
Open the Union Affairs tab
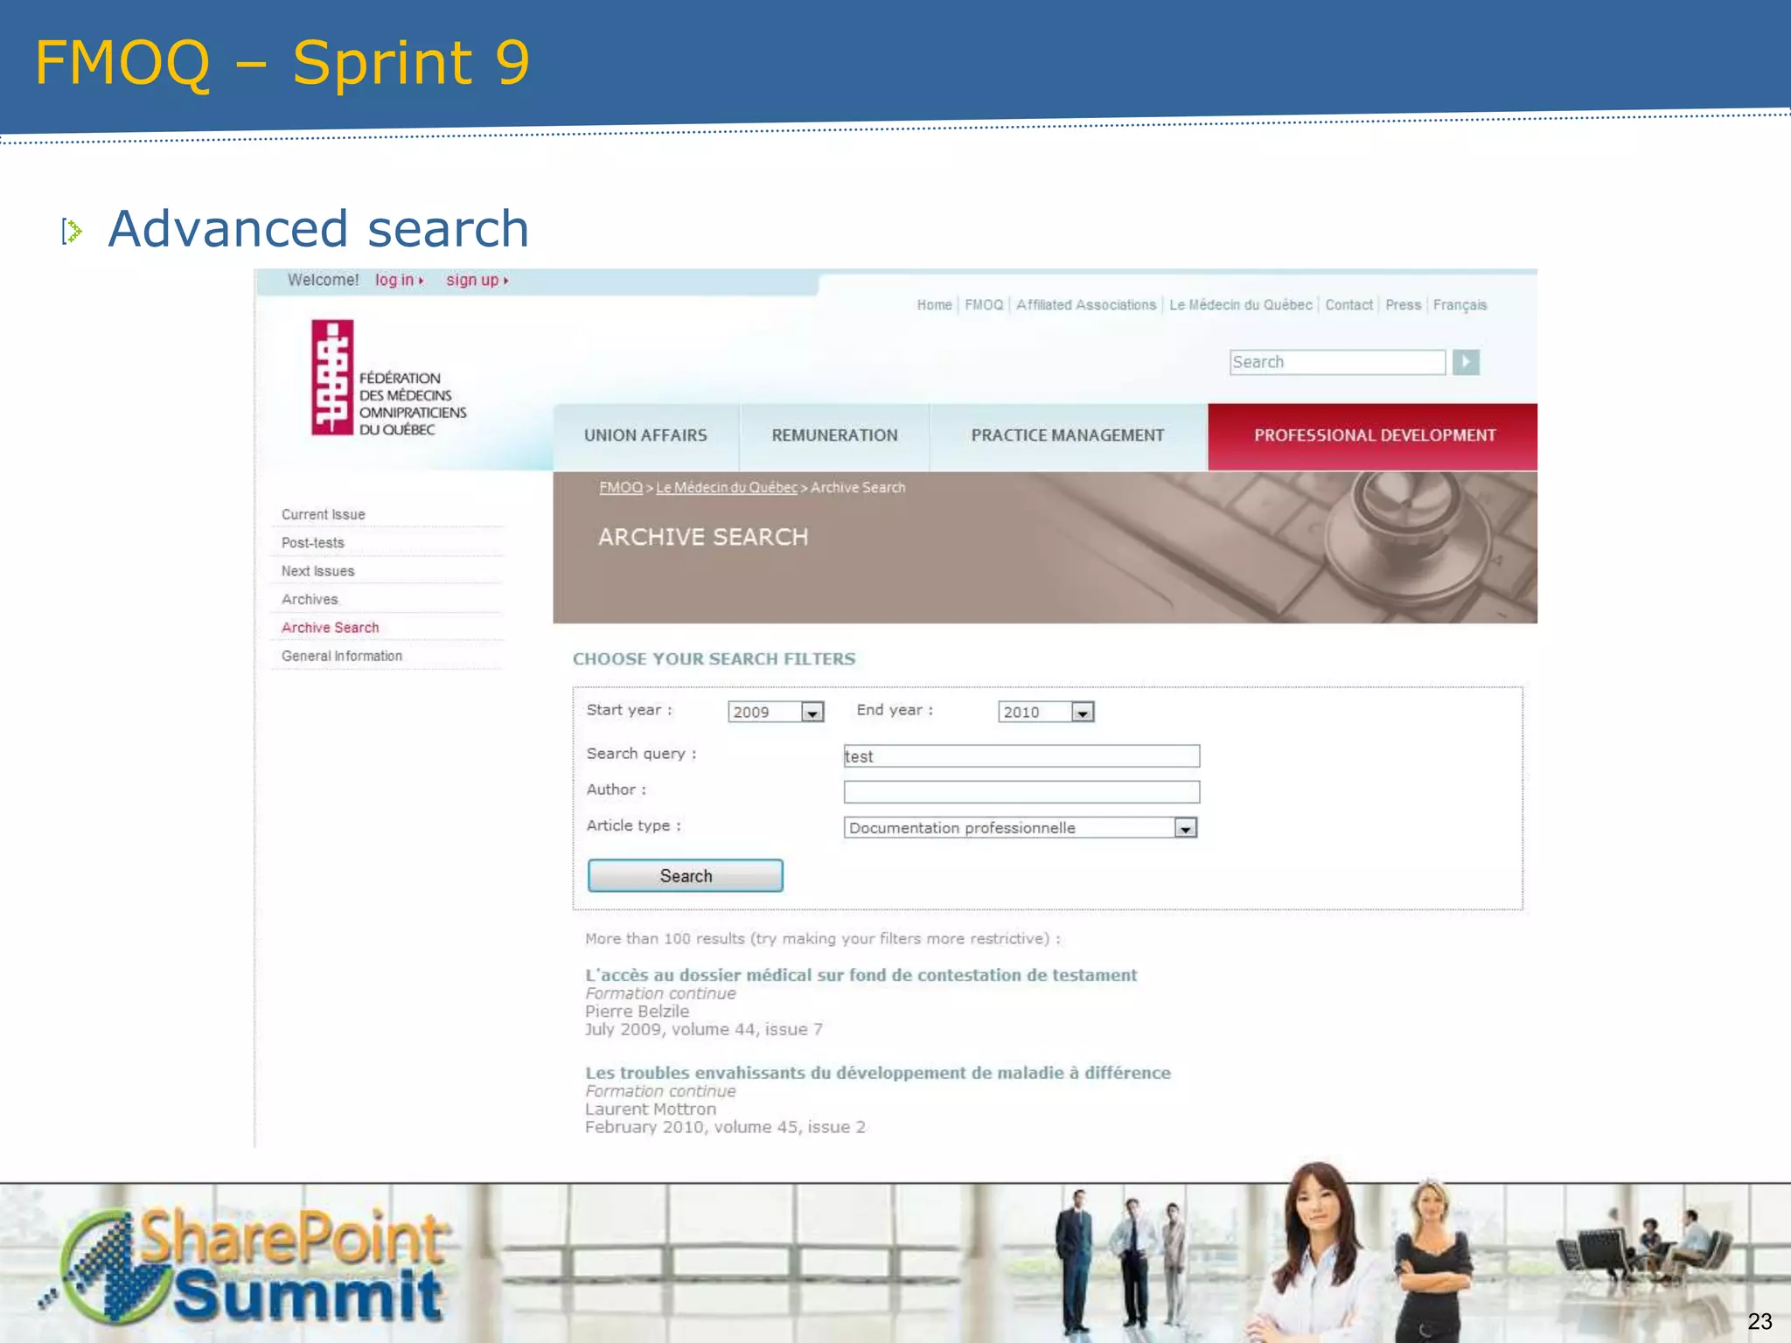pyautogui.click(x=645, y=435)
